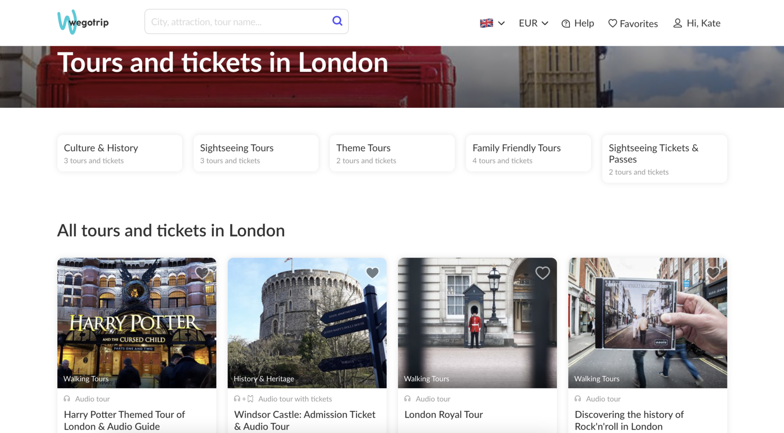This screenshot has width=784, height=433.
Task: Open the Oasis album street thumbnail
Action: pyautogui.click(x=648, y=323)
